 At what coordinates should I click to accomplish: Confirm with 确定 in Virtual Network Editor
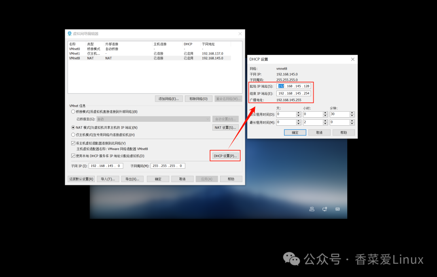(158, 179)
